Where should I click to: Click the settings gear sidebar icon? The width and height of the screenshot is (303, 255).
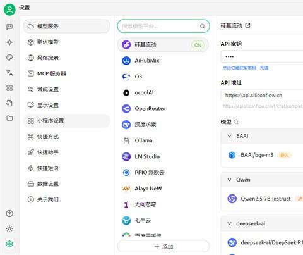click(x=9, y=244)
